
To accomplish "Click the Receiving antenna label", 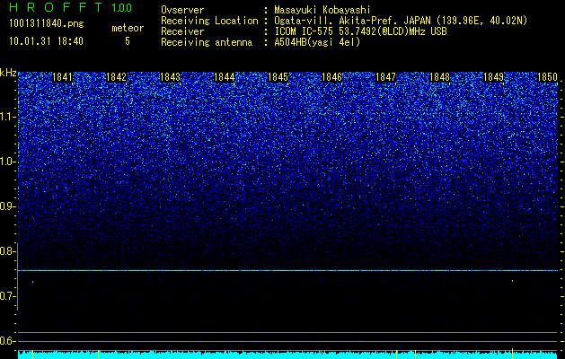I will click(x=207, y=42).
